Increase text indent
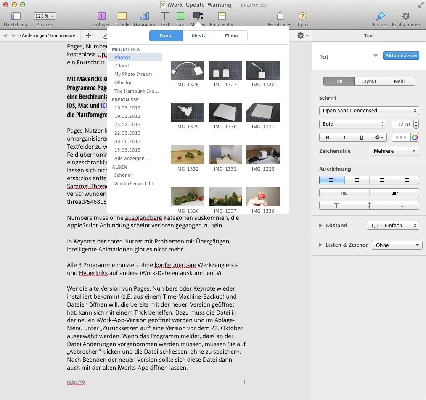 coord(394,193)
